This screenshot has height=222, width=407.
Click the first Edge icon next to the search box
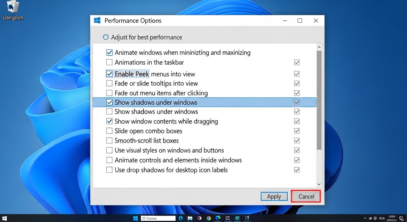(x=181, y=218)
